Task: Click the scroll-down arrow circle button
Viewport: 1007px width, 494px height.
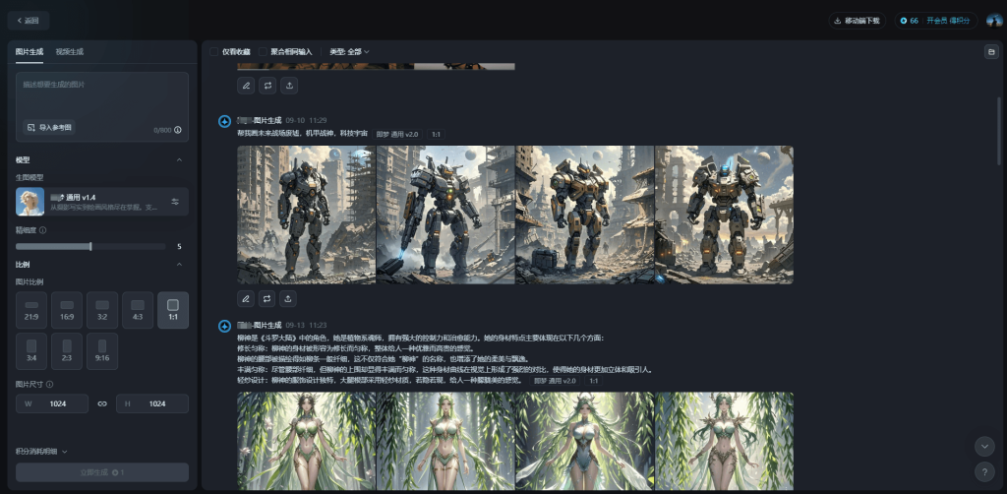Action: (985, 446)
